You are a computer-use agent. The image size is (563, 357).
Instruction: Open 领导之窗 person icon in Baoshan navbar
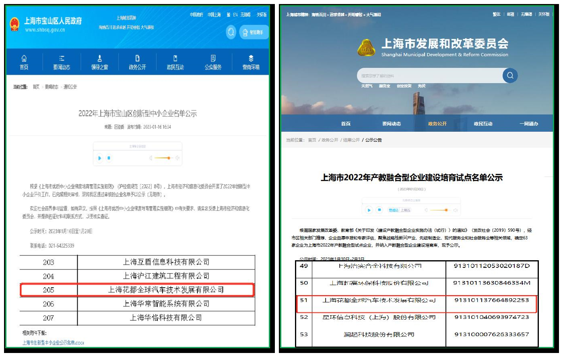(x=99, y=58)
